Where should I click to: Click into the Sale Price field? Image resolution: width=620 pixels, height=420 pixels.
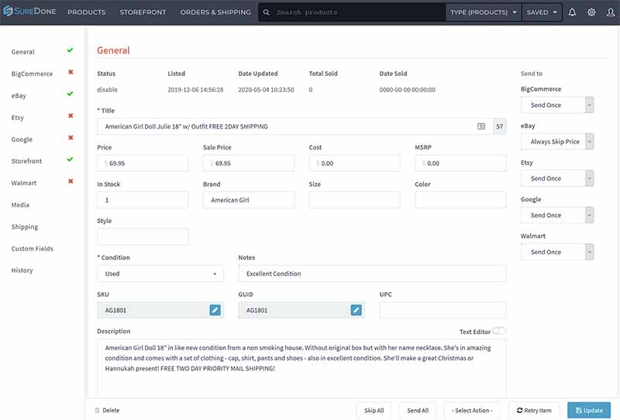[x=249, y=164]
